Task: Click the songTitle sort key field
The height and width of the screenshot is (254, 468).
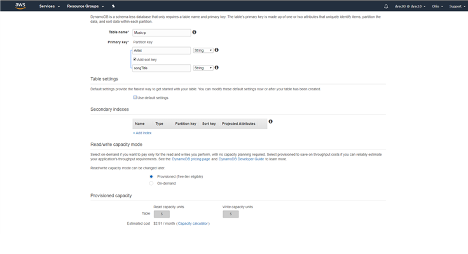Action: click(161, 68)
